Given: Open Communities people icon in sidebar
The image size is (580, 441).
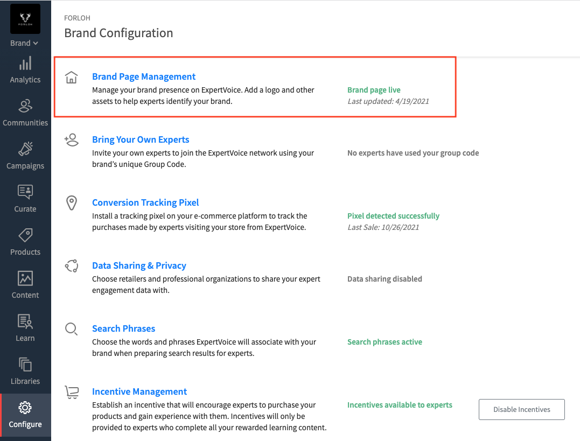Looking at the screenshot, I should tap(25, 106).
